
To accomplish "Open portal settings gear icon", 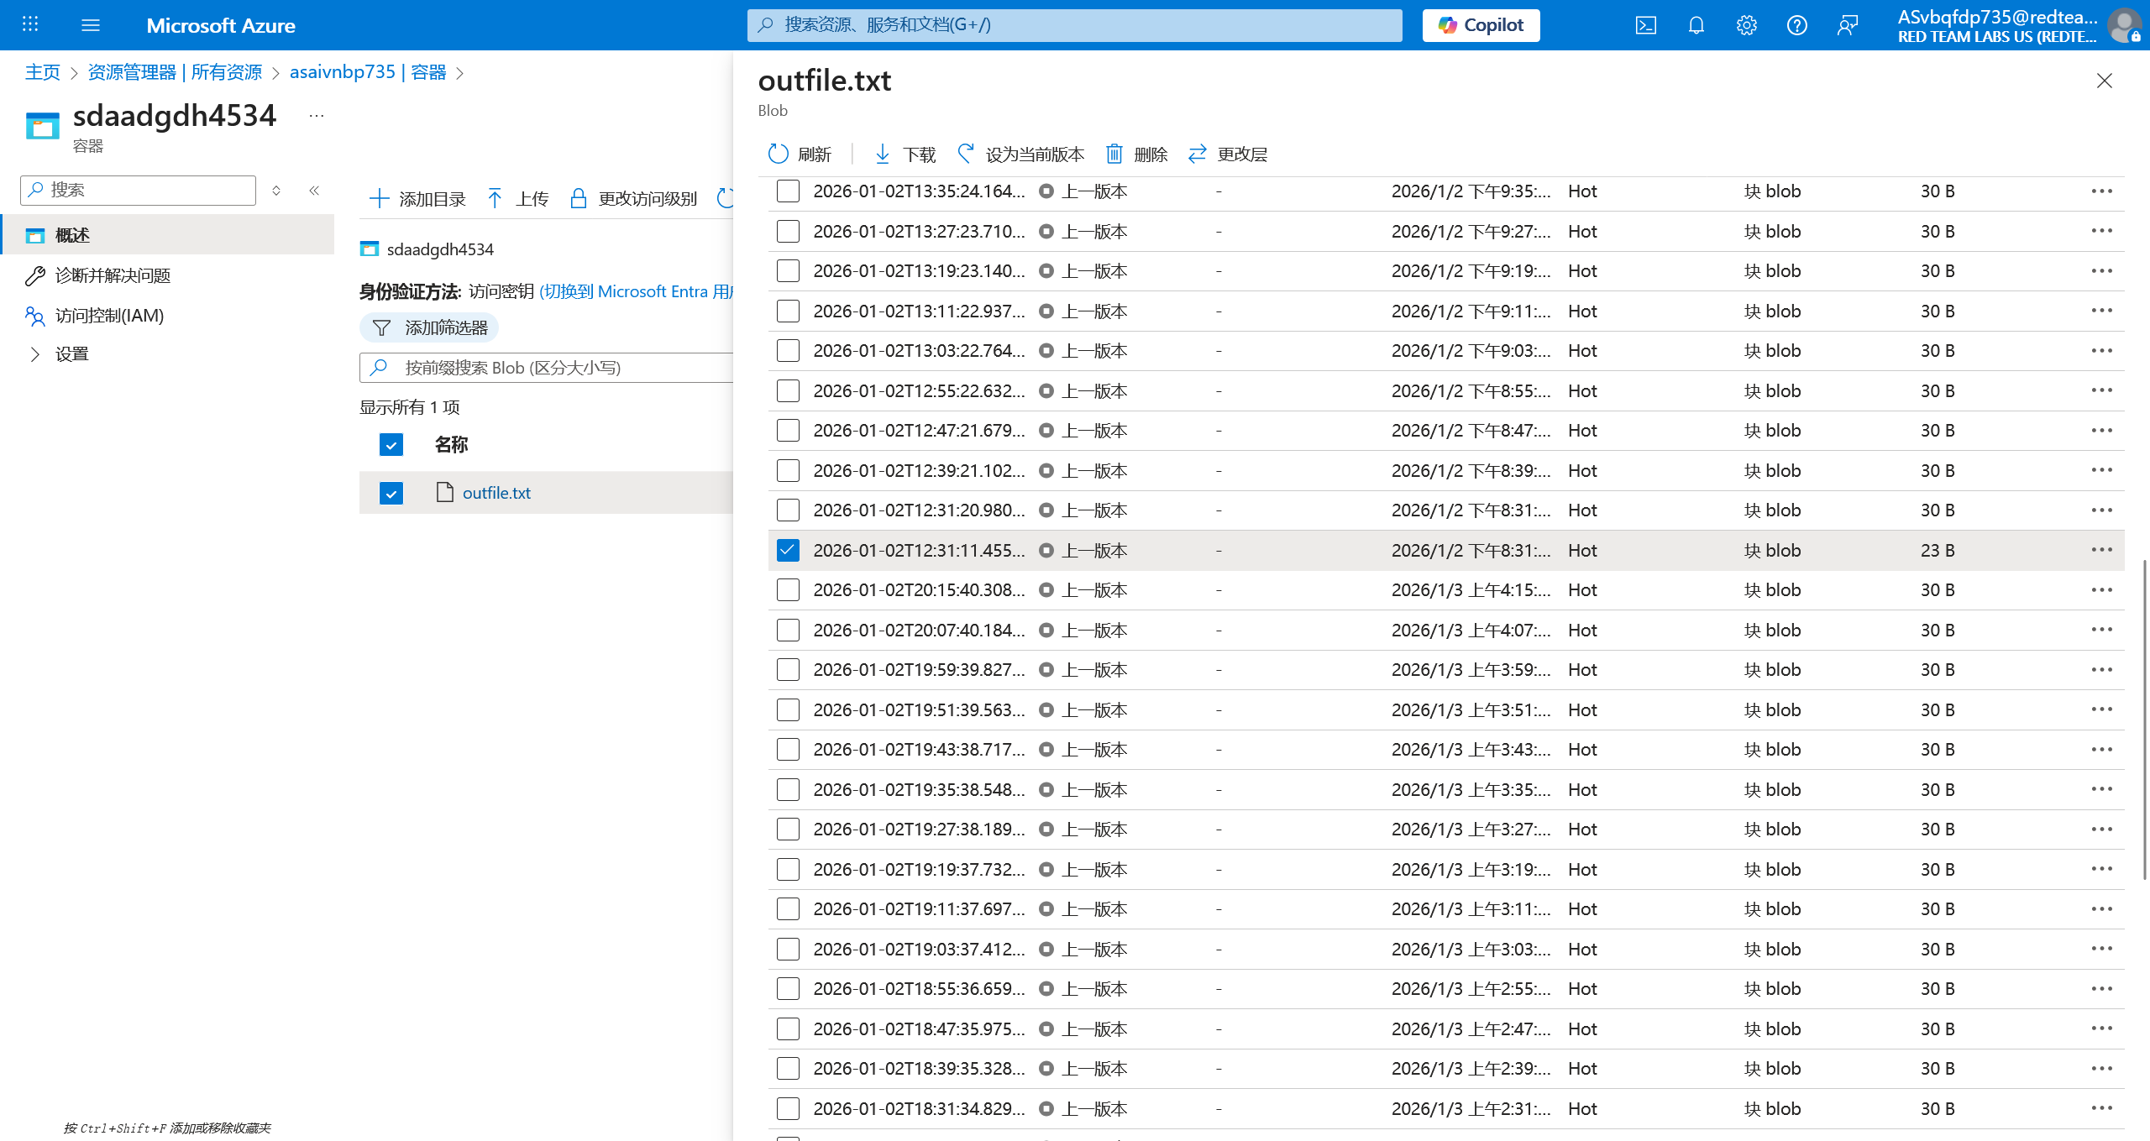I will coord(1746,25).
